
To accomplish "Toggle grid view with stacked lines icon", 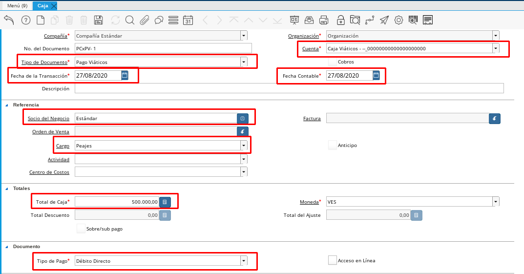I will coord(173,20).
